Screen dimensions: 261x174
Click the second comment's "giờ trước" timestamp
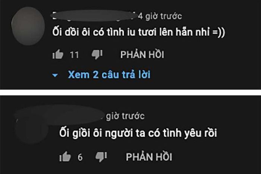125,116
